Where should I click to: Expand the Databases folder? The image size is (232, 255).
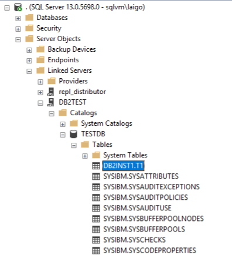coord(18,18)
